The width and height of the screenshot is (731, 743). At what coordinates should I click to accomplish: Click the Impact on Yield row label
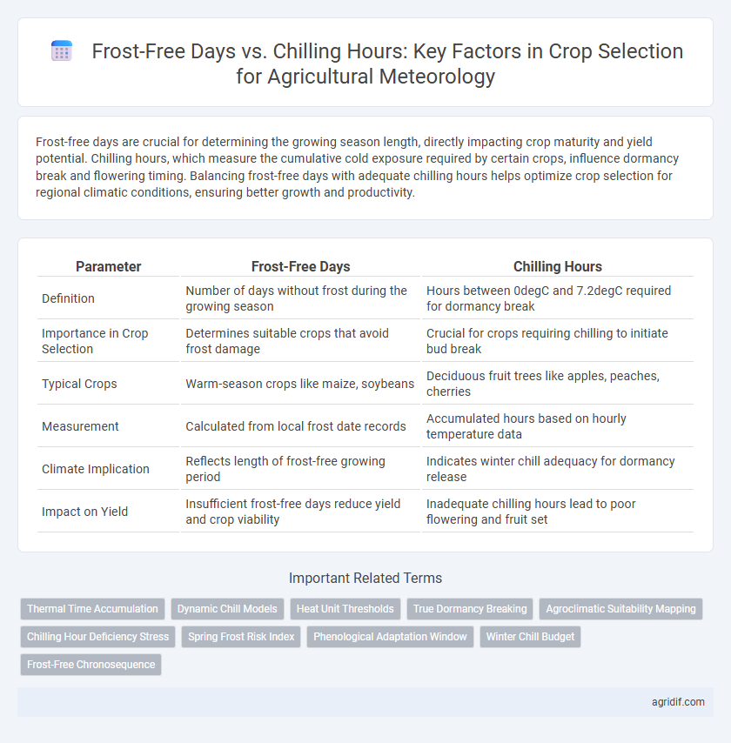click(x=85, y=512)
